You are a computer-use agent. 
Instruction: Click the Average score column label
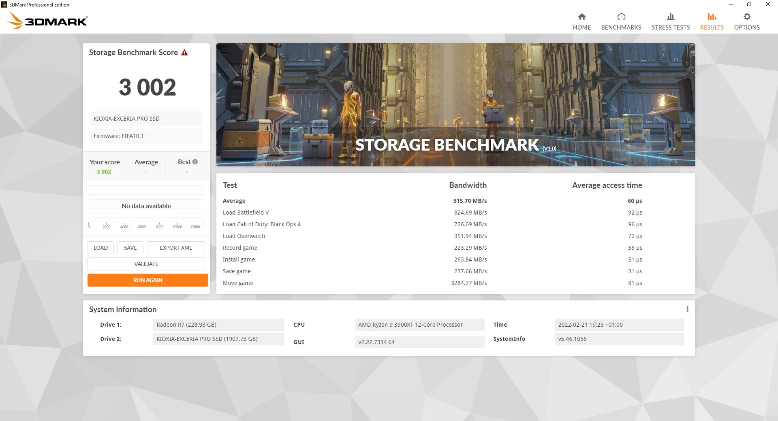click(146, 162)
